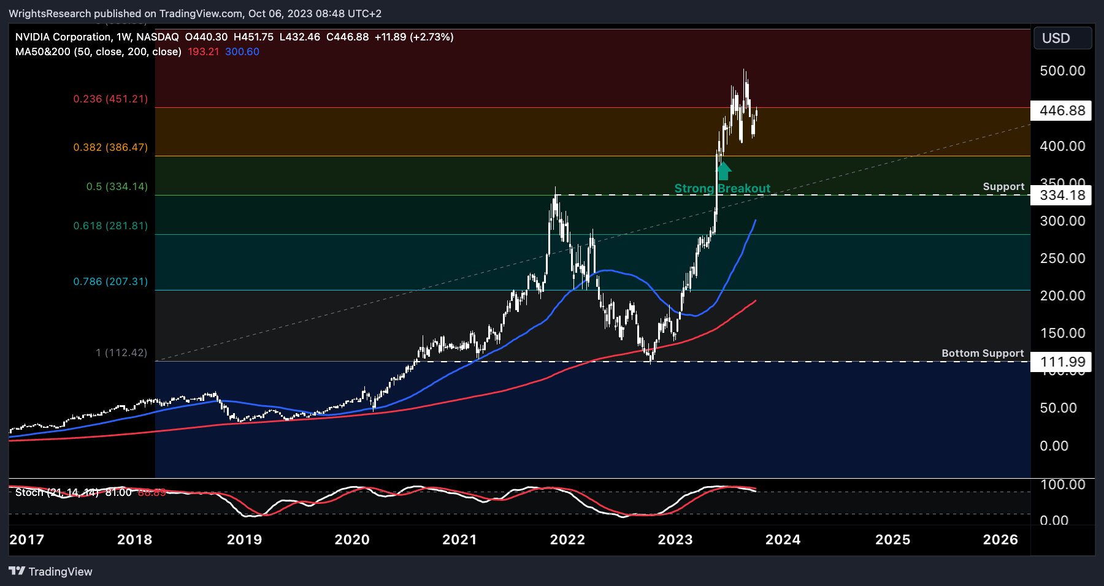Click the 2019 label on the time axis
Viewport: 1104px width, 586px height.
coord(245,539)
